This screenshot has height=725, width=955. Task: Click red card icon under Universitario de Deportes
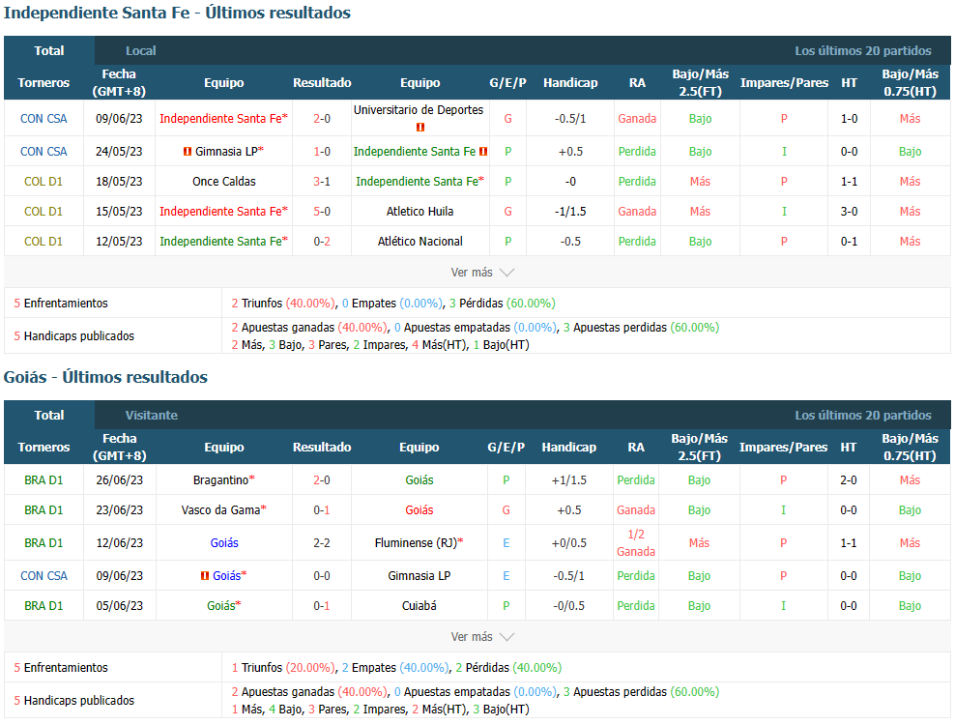click(420, 128)
